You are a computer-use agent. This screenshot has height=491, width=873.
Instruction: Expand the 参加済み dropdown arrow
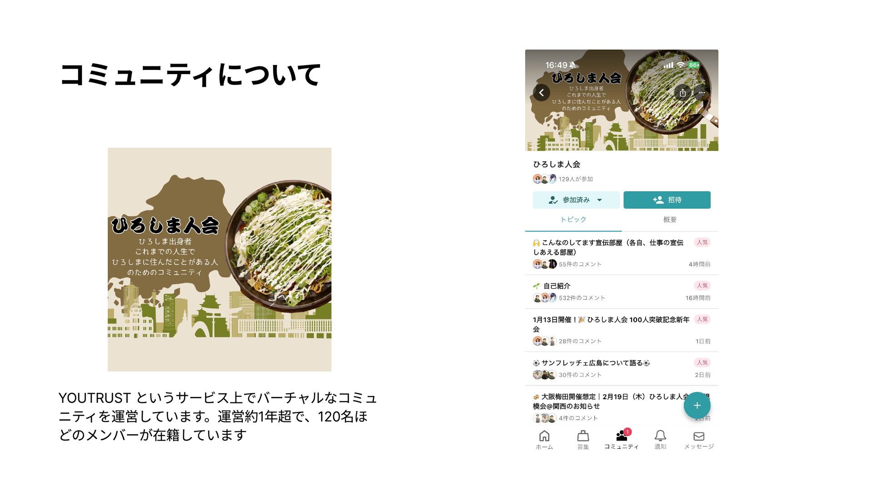599,200
